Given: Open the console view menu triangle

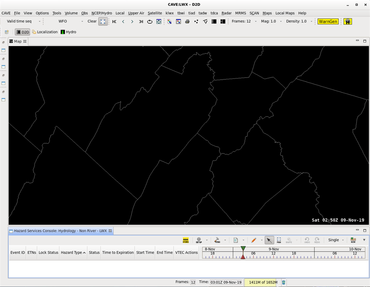Looking at the screenshot, I should [x=364, y=240].
